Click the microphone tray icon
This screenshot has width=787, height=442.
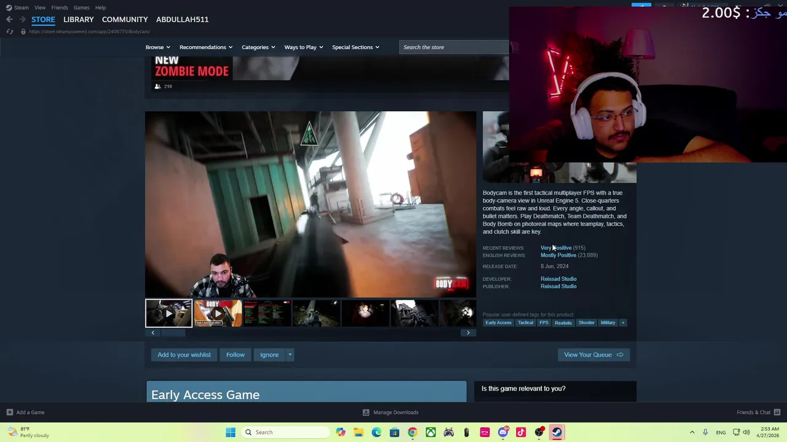pos(705,432)
